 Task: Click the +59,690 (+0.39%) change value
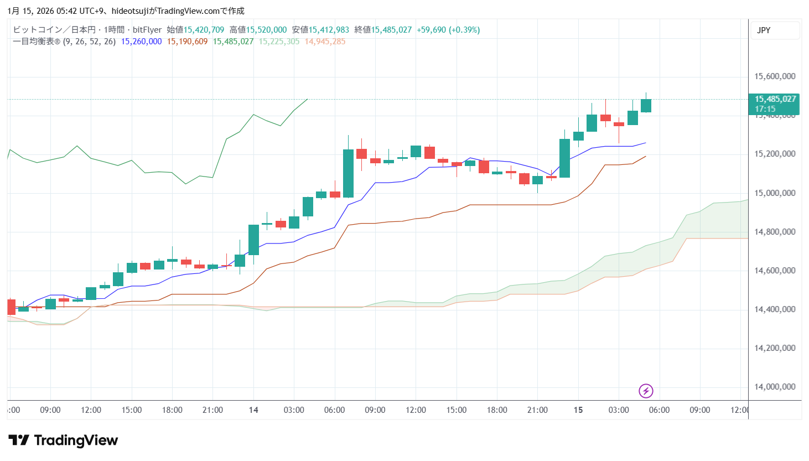coord(448,30)
